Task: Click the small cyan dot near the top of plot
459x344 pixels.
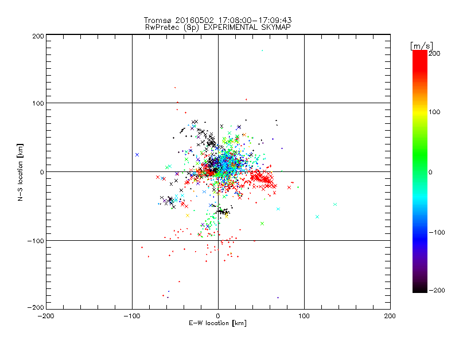Action: click(262, 50)
